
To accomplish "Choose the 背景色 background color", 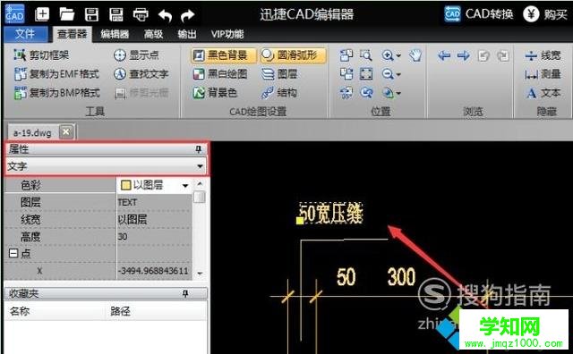I will [x=215, y=93].
